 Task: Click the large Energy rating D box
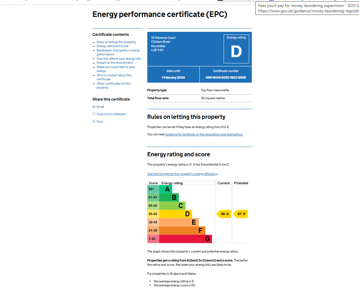point(236,49)
